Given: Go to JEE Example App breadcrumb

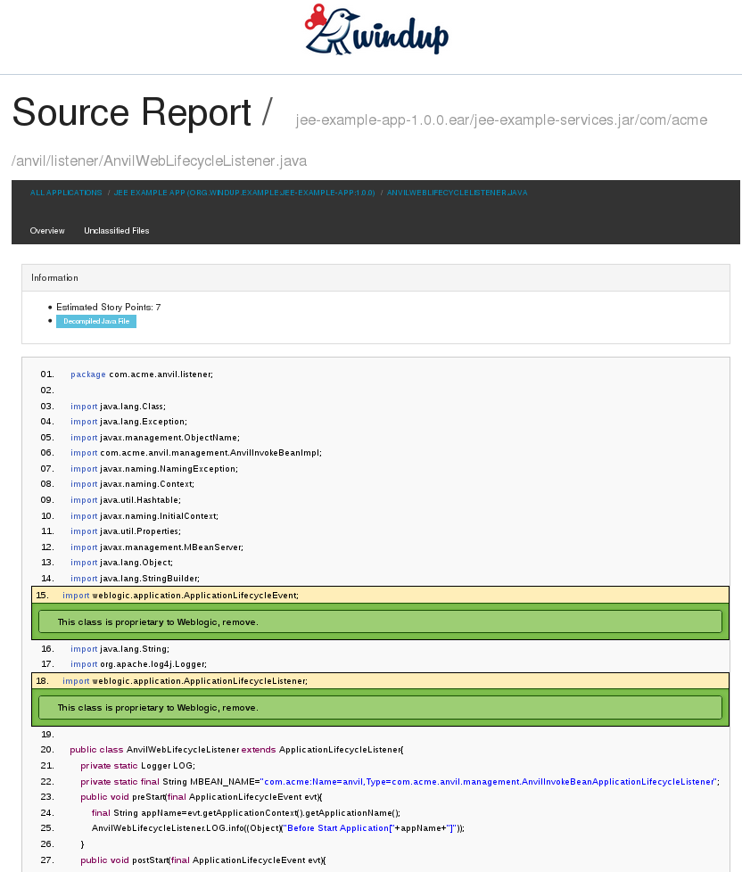Looking at the screenshot, I should 243,193.
